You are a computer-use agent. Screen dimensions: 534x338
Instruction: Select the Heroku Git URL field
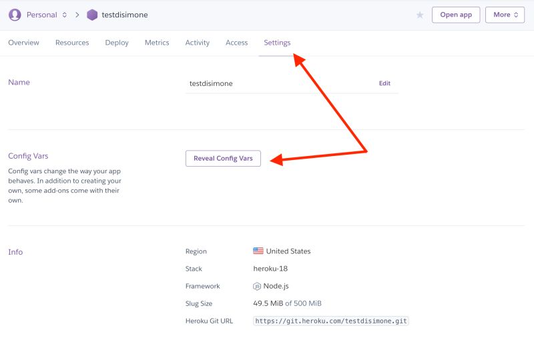tap(330, 321)
